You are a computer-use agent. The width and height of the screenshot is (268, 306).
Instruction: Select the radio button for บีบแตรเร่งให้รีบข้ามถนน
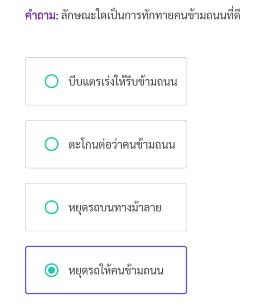(51, 81)
